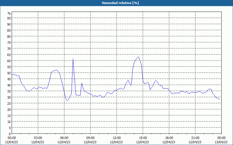Select the 10 y-axis label
The image size is (233, 145).
click(x=9, y=122)
